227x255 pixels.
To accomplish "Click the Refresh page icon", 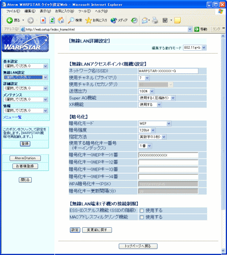I will 52,20.
